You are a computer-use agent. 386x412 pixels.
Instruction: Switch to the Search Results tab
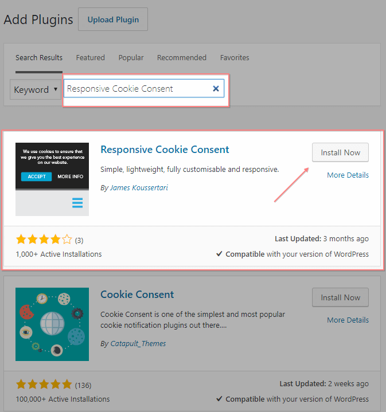tap(39, 57)
